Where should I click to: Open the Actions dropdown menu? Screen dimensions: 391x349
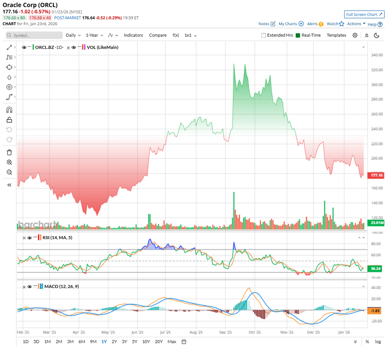point(356,24)
